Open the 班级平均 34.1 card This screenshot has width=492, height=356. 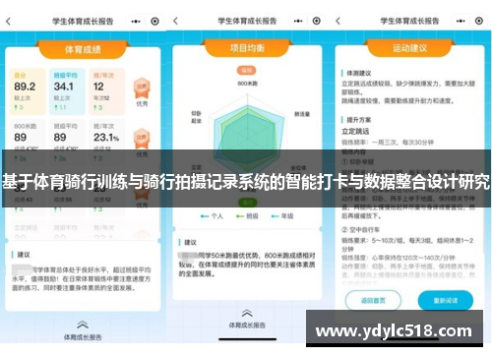(67, 91)
